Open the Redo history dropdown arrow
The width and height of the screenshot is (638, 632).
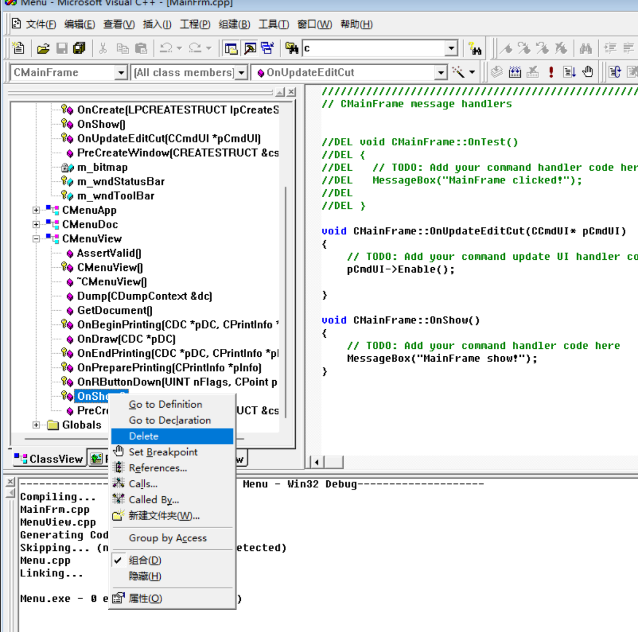tap(208, 48)
